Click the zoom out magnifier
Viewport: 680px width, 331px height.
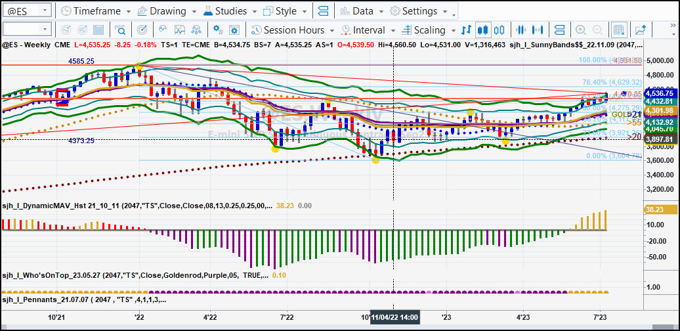[597, 30]
